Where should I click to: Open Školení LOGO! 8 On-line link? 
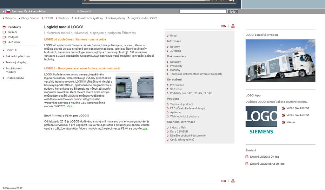click(264, 157)
